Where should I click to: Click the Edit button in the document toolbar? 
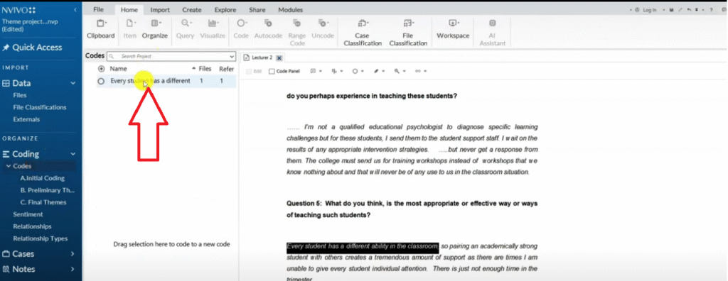coord(255,72)
